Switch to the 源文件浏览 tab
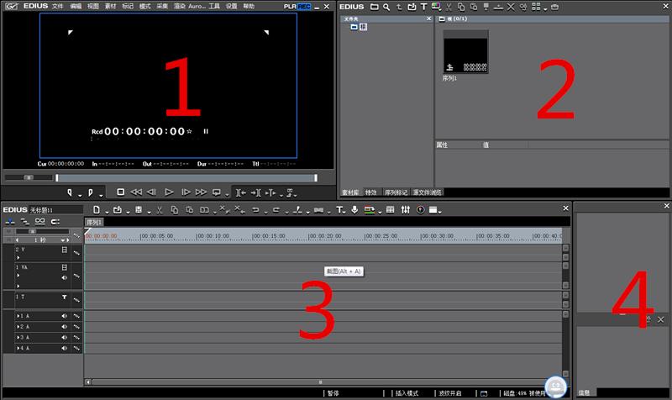The width and height of the screenshot is (672, 400). (427, 192)
